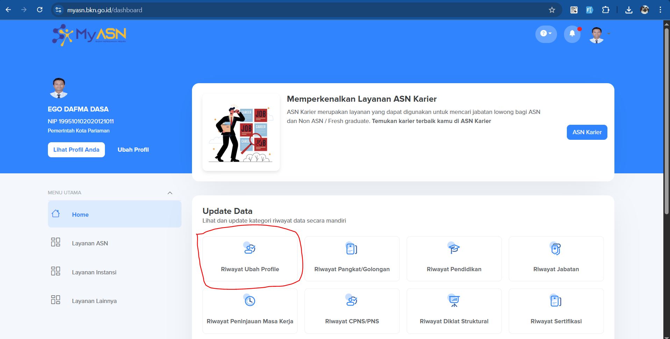This screenshot has height=339, width=670.
Task: Open Layanan ASN menu item
Action: [90, 243]
